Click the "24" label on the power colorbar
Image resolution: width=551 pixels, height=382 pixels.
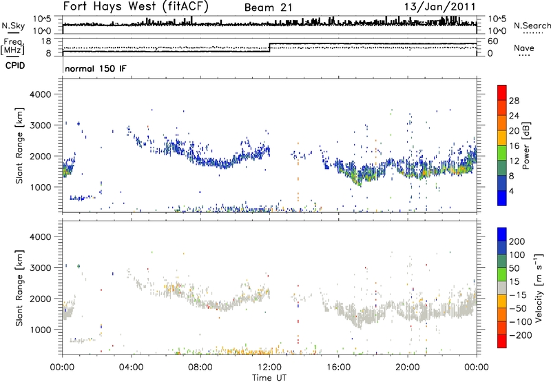pos(514,116)
